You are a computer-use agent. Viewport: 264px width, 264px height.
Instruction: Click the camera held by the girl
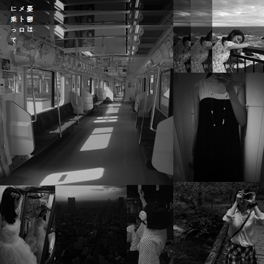247,196
